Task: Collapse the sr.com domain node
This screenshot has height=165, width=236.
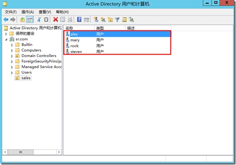Action: 6,40
